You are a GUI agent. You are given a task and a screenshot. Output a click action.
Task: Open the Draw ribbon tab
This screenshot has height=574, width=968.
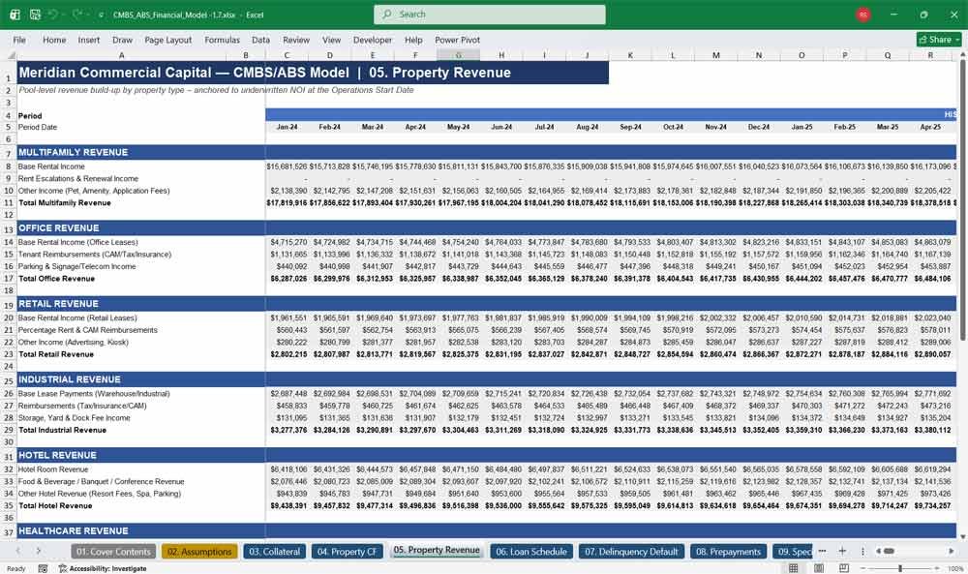tap(122, 40)
